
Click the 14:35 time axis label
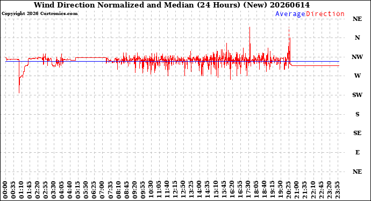(x=207, y=190)
